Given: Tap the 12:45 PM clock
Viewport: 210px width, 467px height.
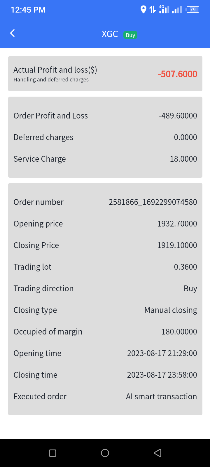Looking at the screenshot, I should [28, 10].
